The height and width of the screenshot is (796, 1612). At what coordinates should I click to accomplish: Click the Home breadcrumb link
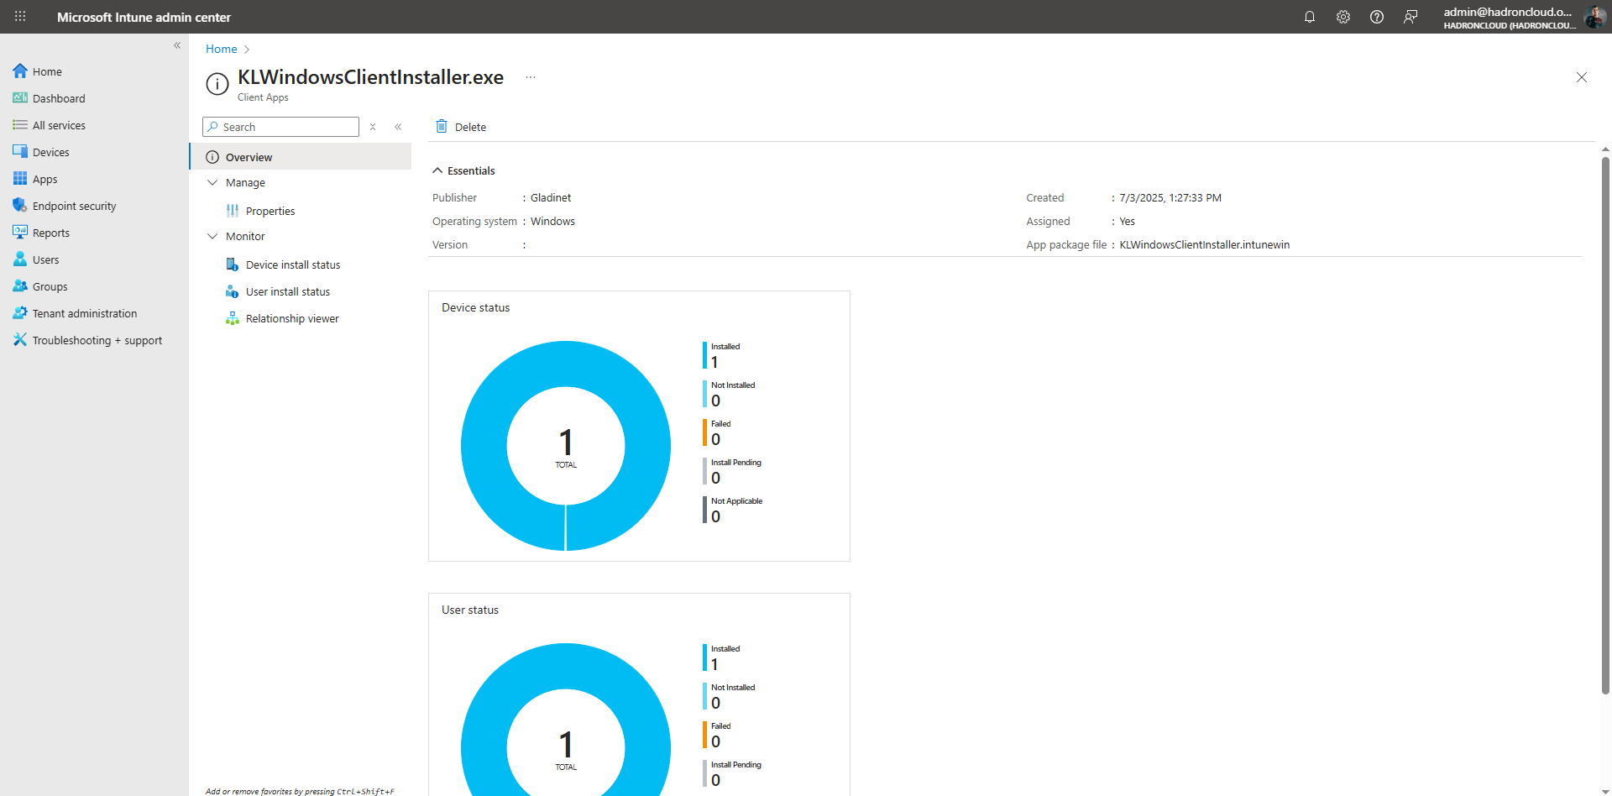click(x=222, y=49)
